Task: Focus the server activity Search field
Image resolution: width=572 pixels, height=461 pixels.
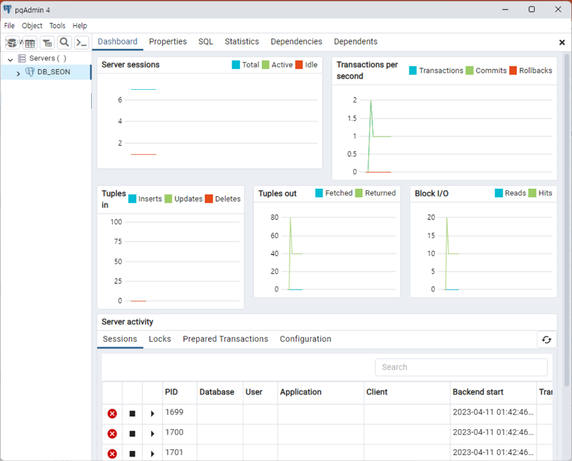Action: 461,367
